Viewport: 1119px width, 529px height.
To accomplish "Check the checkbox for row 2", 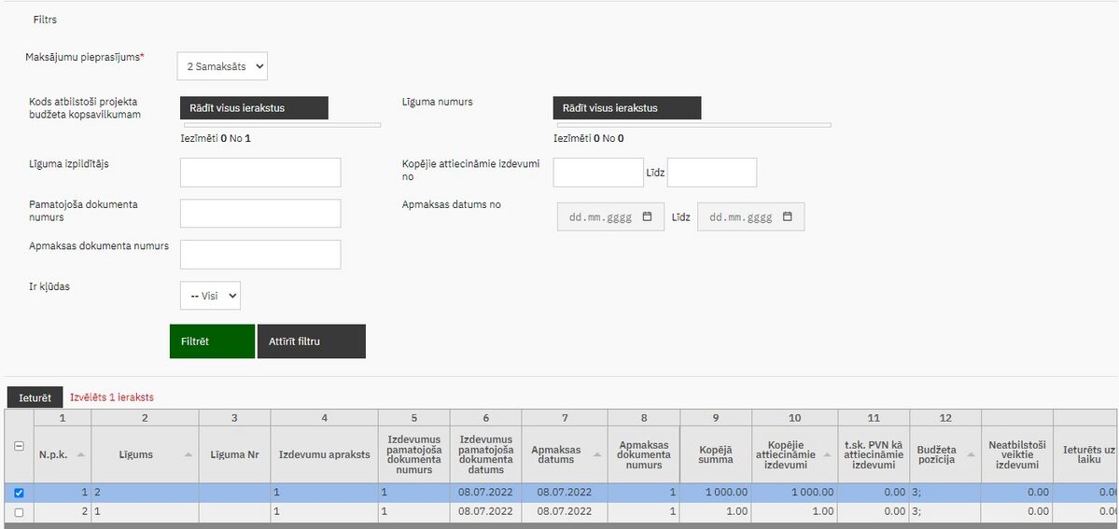I will pyautogui.click(x=20, y=512).
